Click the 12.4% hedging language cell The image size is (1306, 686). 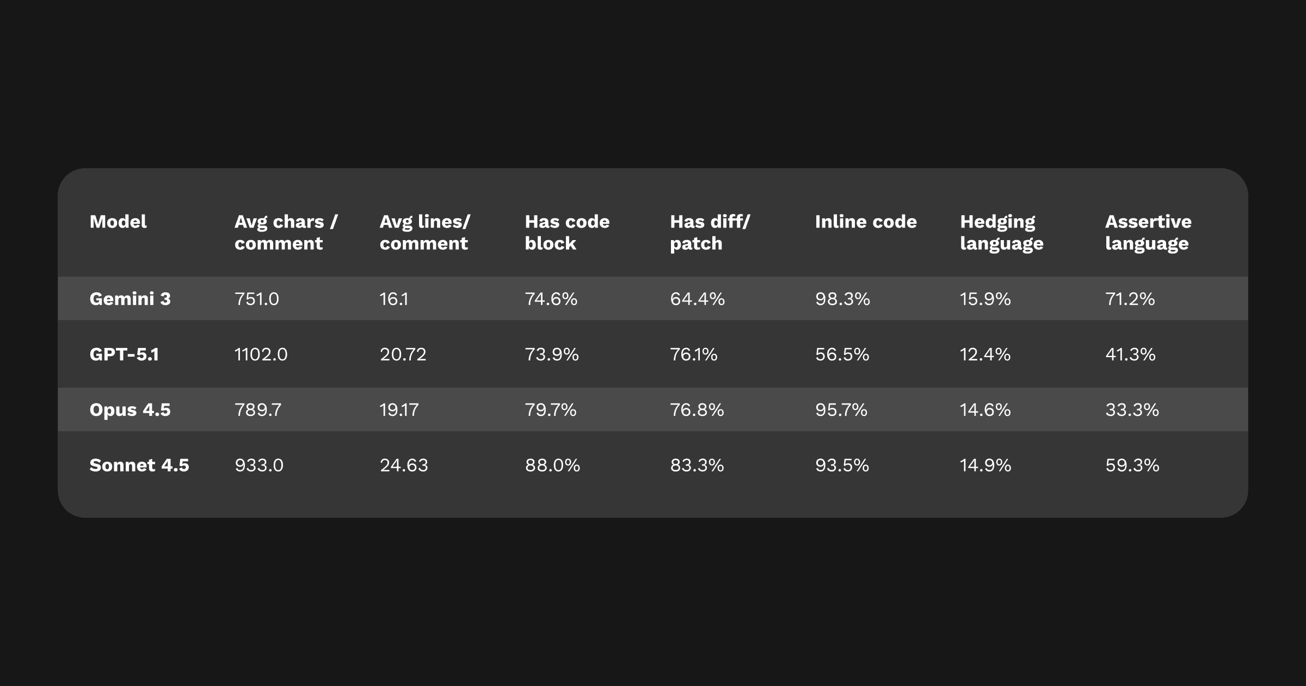coord(985,354)
